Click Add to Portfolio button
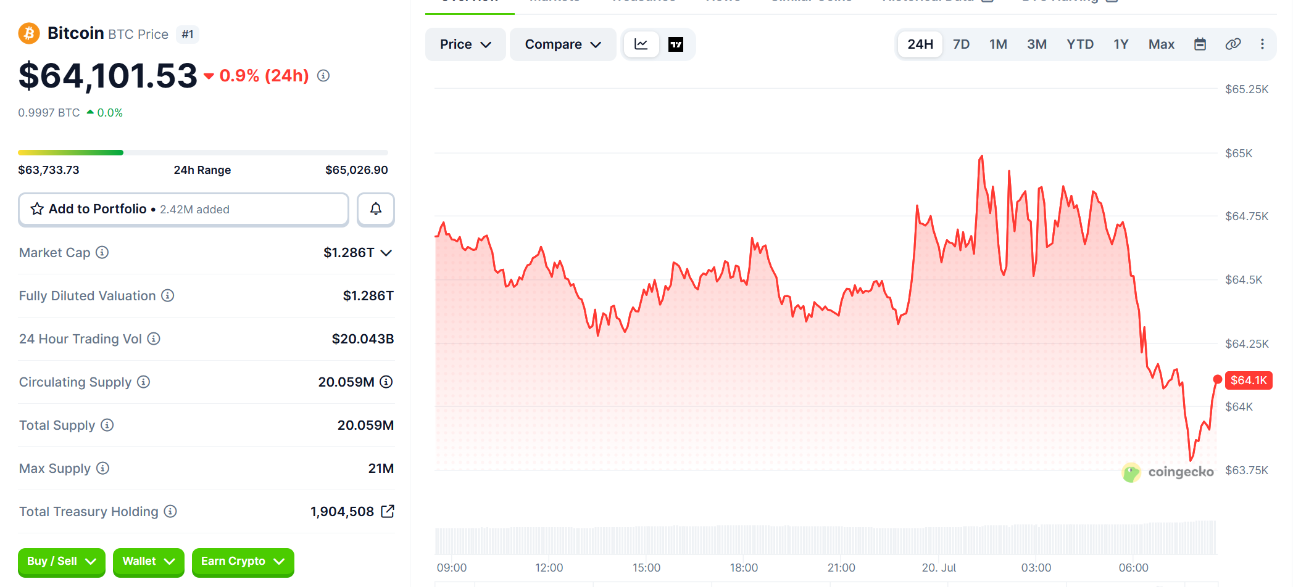1293x587 pixels. (183, 209)
